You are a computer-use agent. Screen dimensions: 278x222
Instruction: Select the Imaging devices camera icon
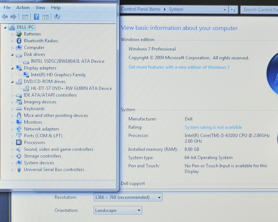click(19, 102)
